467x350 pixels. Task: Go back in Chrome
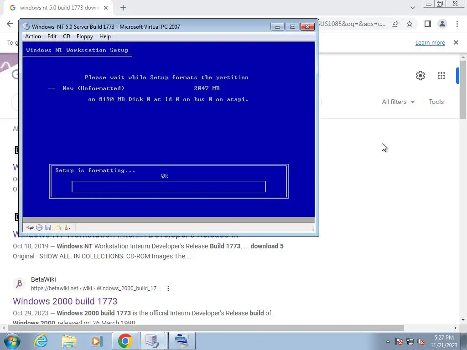pos(10,24)
